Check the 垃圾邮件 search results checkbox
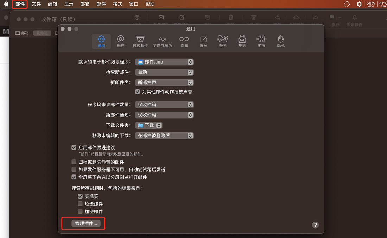387x238 pixels. pos(80,204)
